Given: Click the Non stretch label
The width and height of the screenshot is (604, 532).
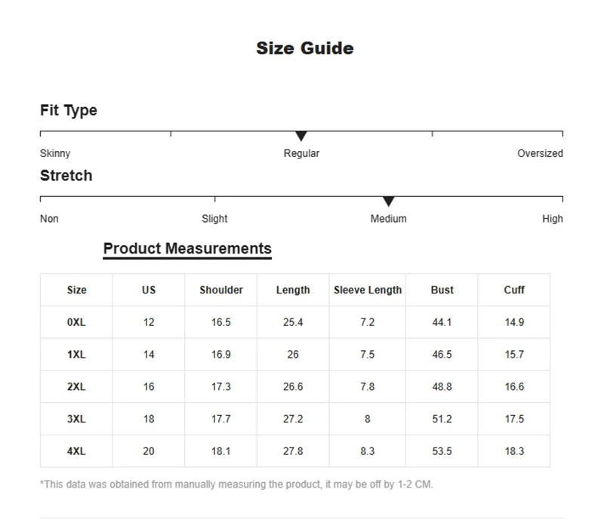Looking at the screenshot, I should tap(49, 219).
